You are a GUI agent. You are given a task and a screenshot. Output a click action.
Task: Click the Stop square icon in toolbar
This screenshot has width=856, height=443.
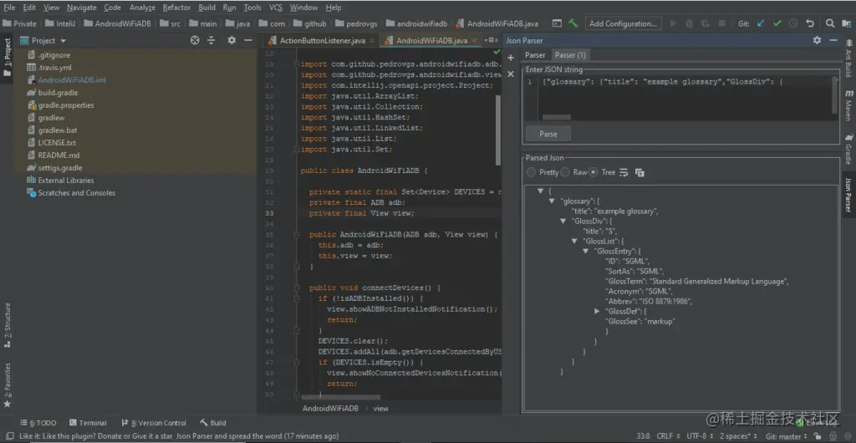click(721, 23)
